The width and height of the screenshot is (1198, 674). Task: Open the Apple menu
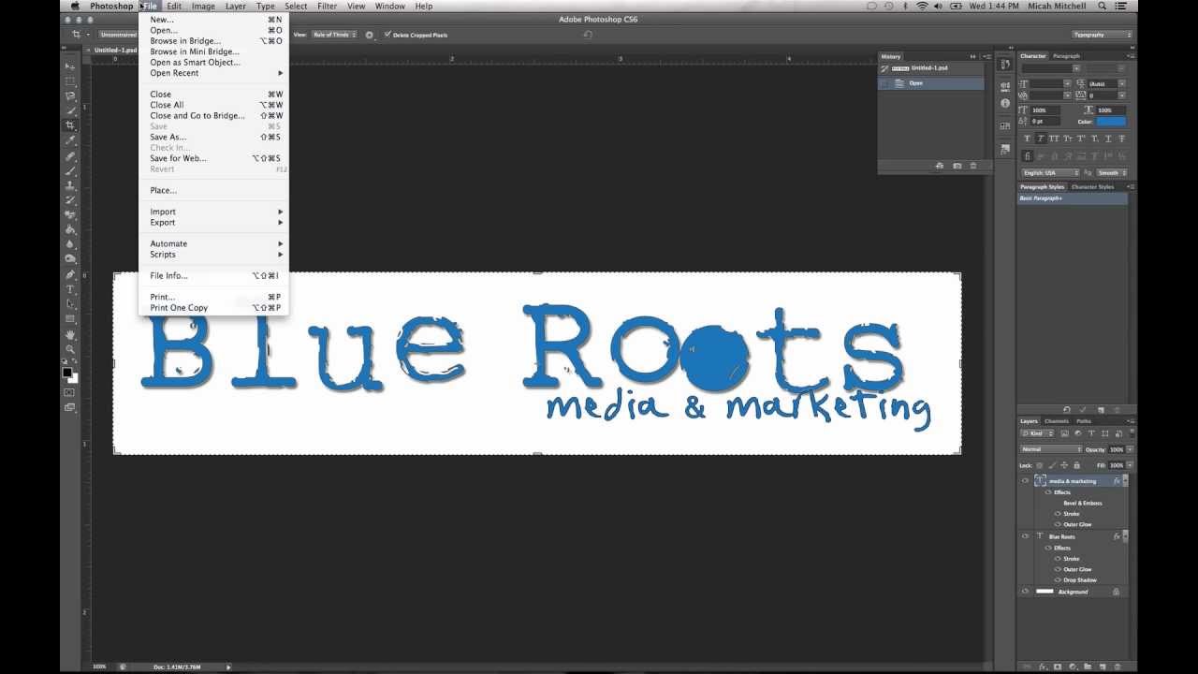pyautogui.click(x=75, y=6)
